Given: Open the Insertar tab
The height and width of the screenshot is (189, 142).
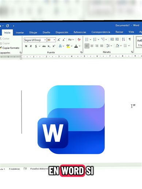Looking at the screenshot, I should click(x=20, y=32).
